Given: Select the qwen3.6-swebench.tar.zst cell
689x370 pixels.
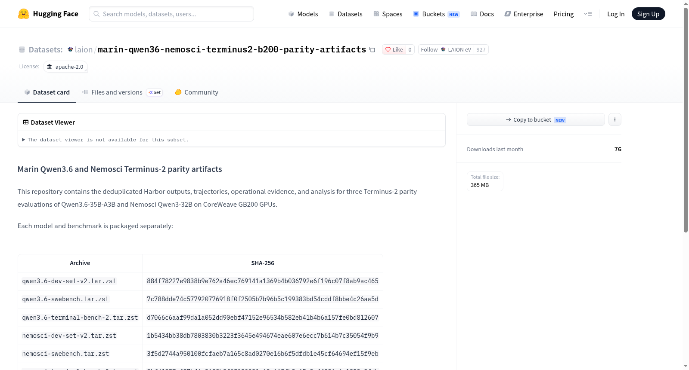Looking at the screenshot, I should point(80,299).
